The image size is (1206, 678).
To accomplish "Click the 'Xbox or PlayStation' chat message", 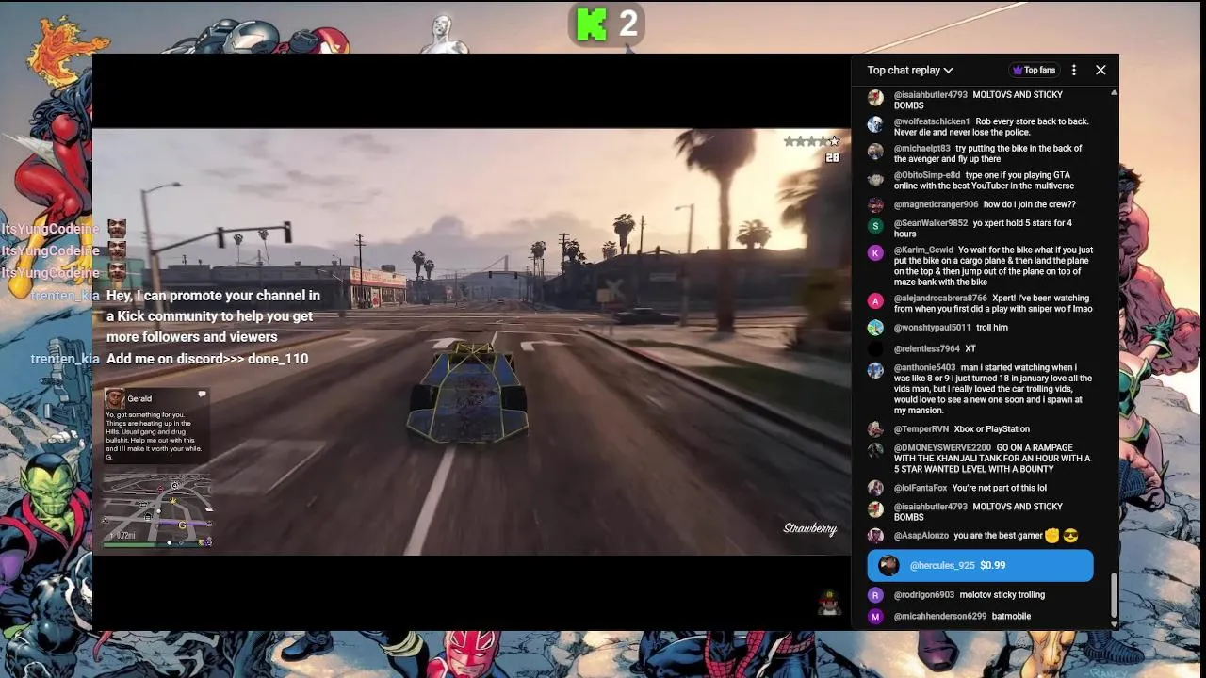I will pyautogui.click(x=992, y=429).
